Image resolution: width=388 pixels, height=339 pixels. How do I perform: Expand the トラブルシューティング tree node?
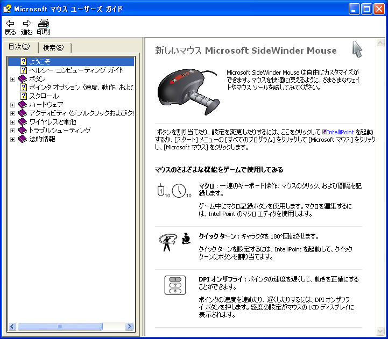(x=12, y=131)
